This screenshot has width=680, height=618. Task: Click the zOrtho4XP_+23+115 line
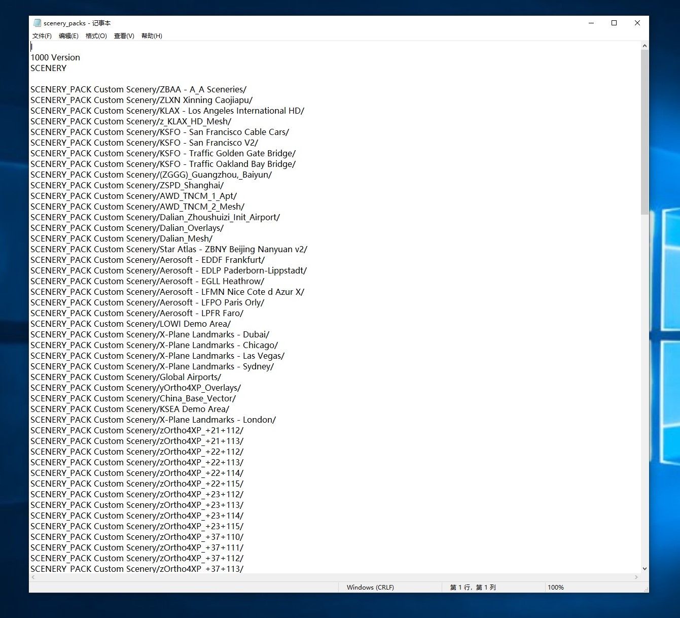pos(137,526)
